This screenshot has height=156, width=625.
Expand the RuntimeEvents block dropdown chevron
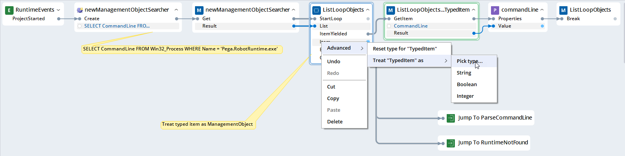coord(58,10)
